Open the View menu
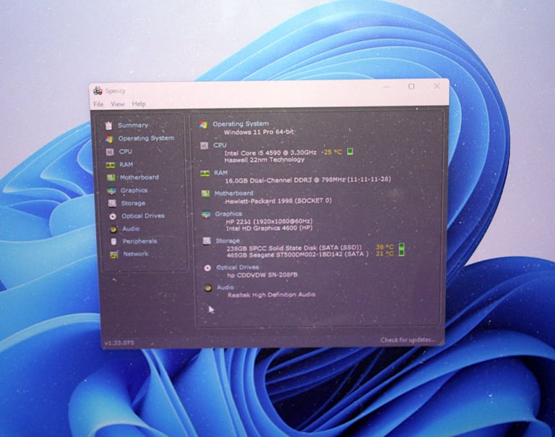The height and width of the screenshot is (437, 555). 117,104
